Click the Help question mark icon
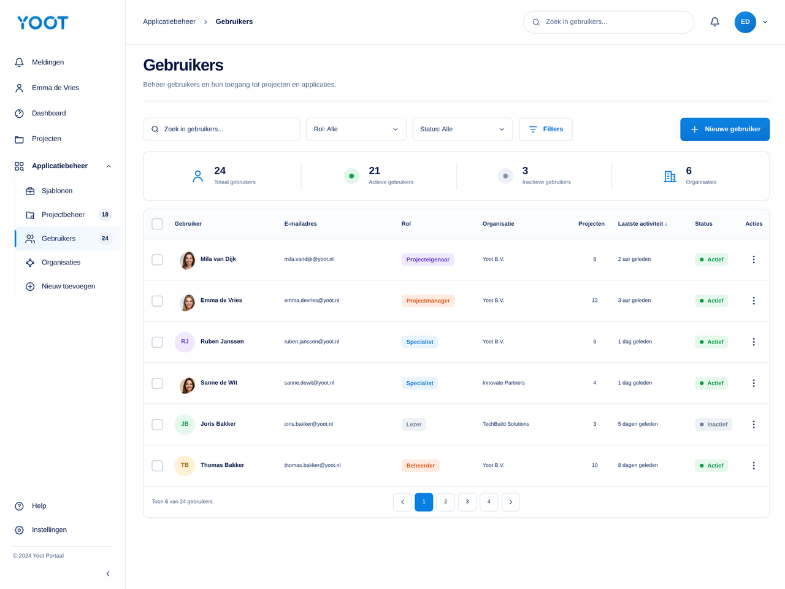This screenshot has height=589, width=785. (19, 506)
